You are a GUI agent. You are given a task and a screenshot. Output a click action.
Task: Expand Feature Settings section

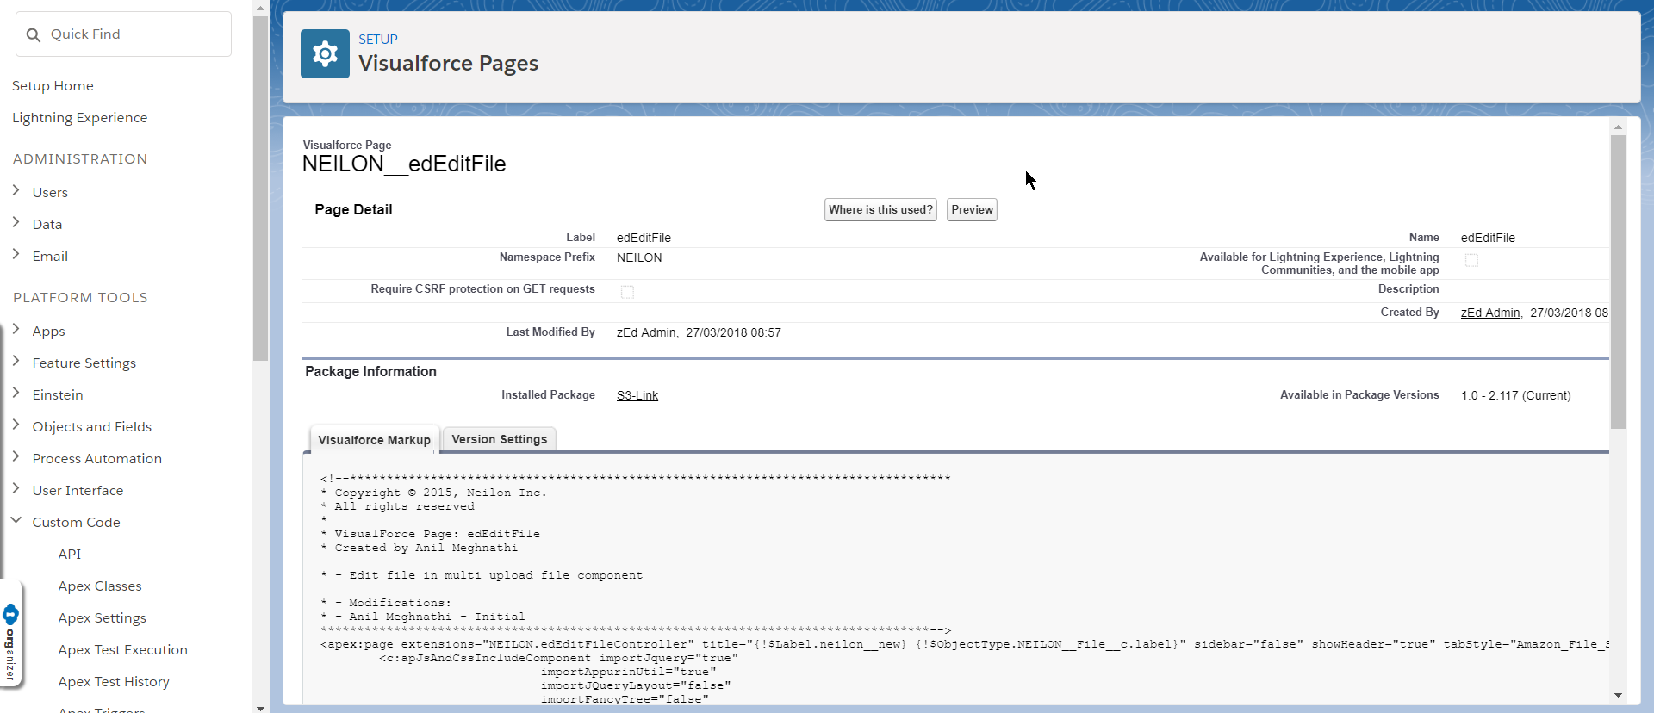16,361
